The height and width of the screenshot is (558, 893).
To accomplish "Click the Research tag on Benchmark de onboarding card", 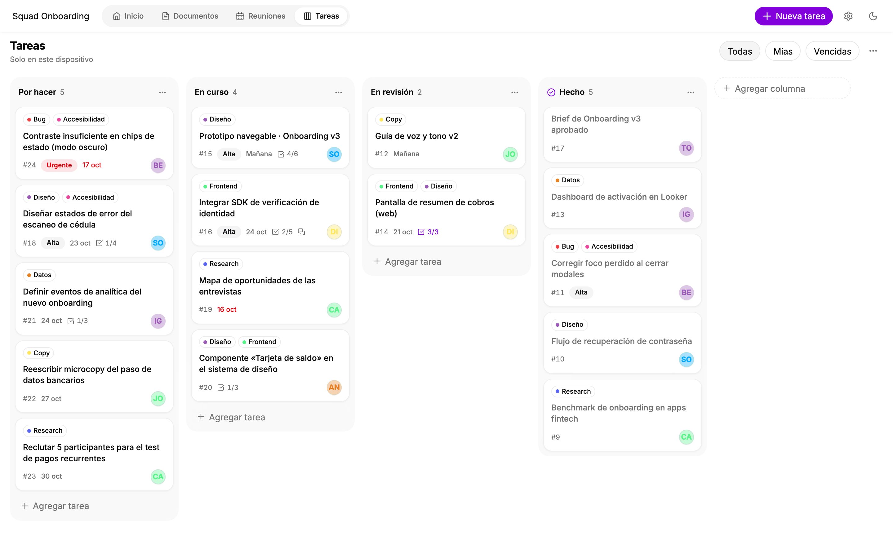I will pos(573,391).
